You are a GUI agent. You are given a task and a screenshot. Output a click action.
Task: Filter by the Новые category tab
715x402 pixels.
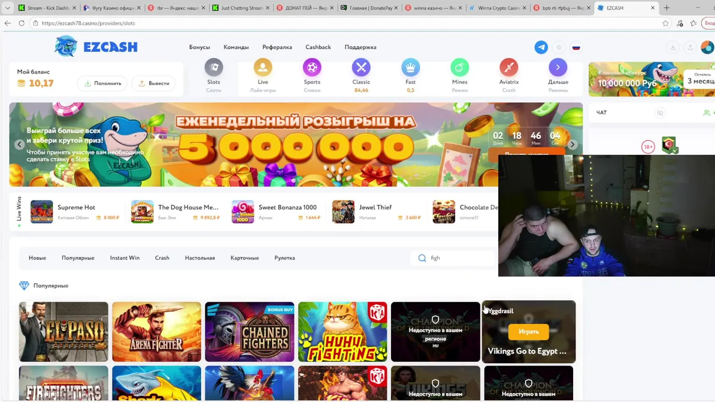coord(37,258)
